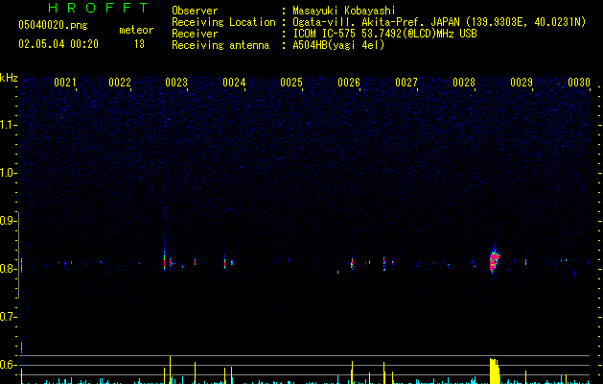Image resolution: width=603 pixels, height=384 pixels.
Task: Click the 0030 time marker
Action: pyautogui.click(x=579, y=83)
